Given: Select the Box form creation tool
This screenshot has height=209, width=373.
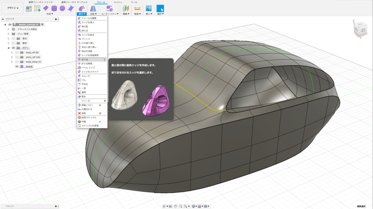Looking at the screenshot, I should pos(46,8).
